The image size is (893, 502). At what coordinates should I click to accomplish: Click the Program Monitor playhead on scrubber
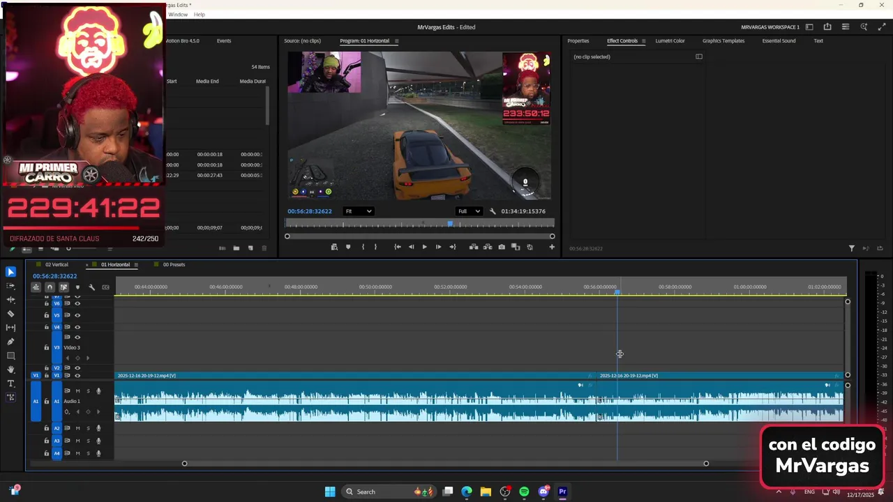coord(450,224)
